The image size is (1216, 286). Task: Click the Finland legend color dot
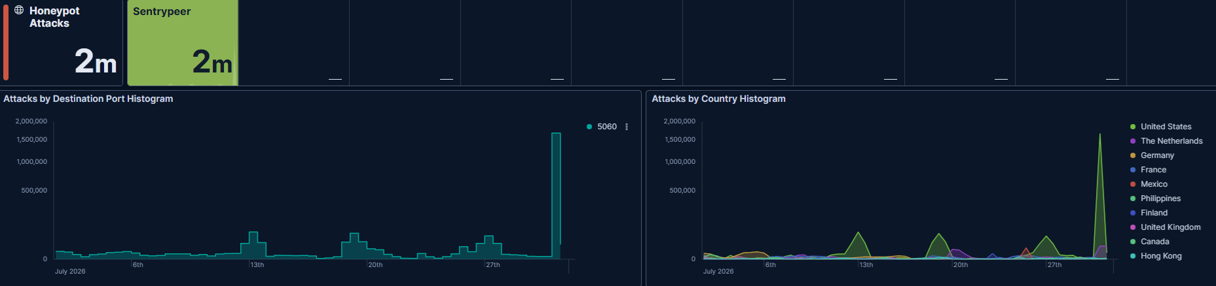tap(1133, 213)
